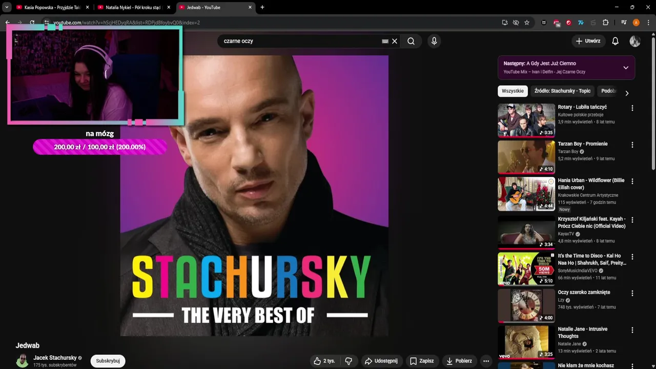Open options for Tarzan Boy - Promienie
The image size is (656, 369).
tap(632, 145)
